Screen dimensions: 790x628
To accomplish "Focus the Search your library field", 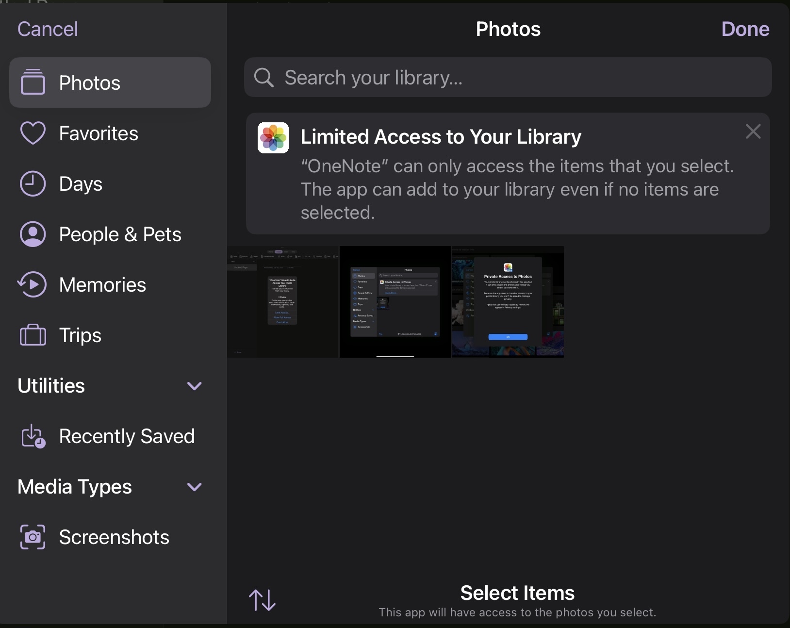I will click(x=508, y=77).
